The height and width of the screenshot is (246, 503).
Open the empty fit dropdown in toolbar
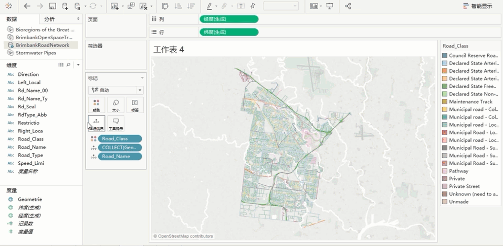281,6
